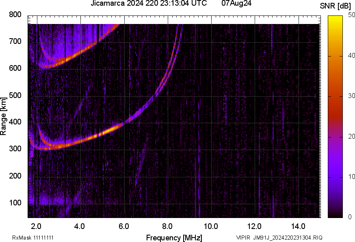This screenshot has height=242, width=355.
Task: Click the range tick label '800'
Action: click(x=15, y=15)
